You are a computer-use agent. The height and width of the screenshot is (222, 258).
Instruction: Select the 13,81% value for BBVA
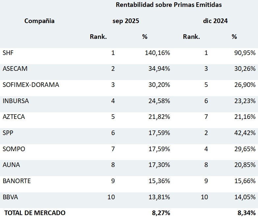pos(159,197)
